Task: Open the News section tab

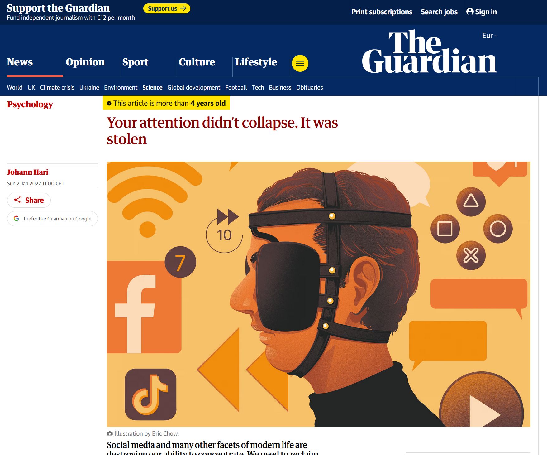Action: (20, 62)
